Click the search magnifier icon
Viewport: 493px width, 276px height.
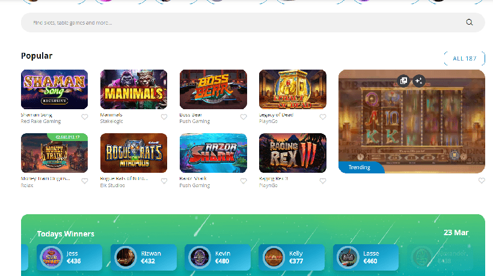click(470, 22)
